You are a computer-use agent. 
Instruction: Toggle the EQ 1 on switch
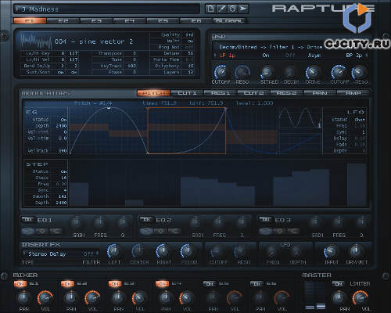pyautogui.click(x=28, y=220)
